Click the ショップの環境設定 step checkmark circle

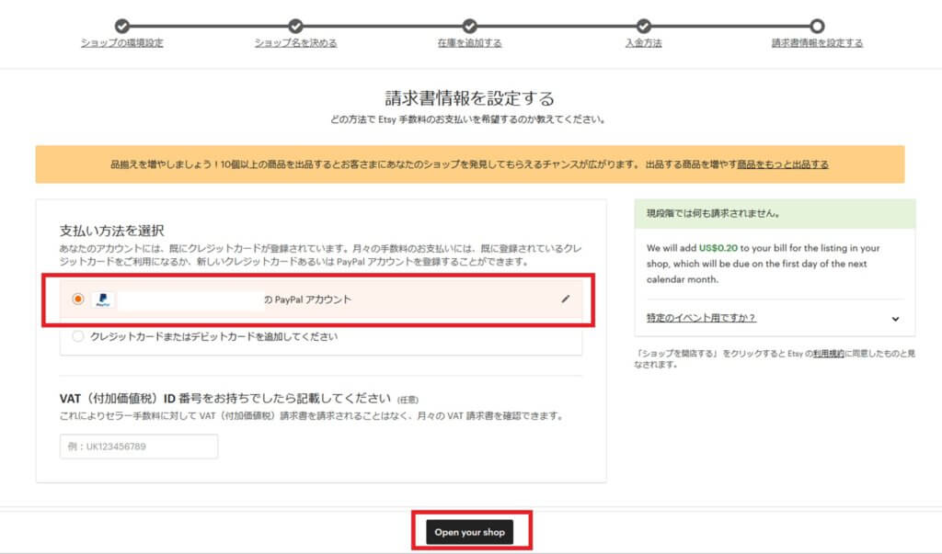pyautogui.click(x=122, y=26)
